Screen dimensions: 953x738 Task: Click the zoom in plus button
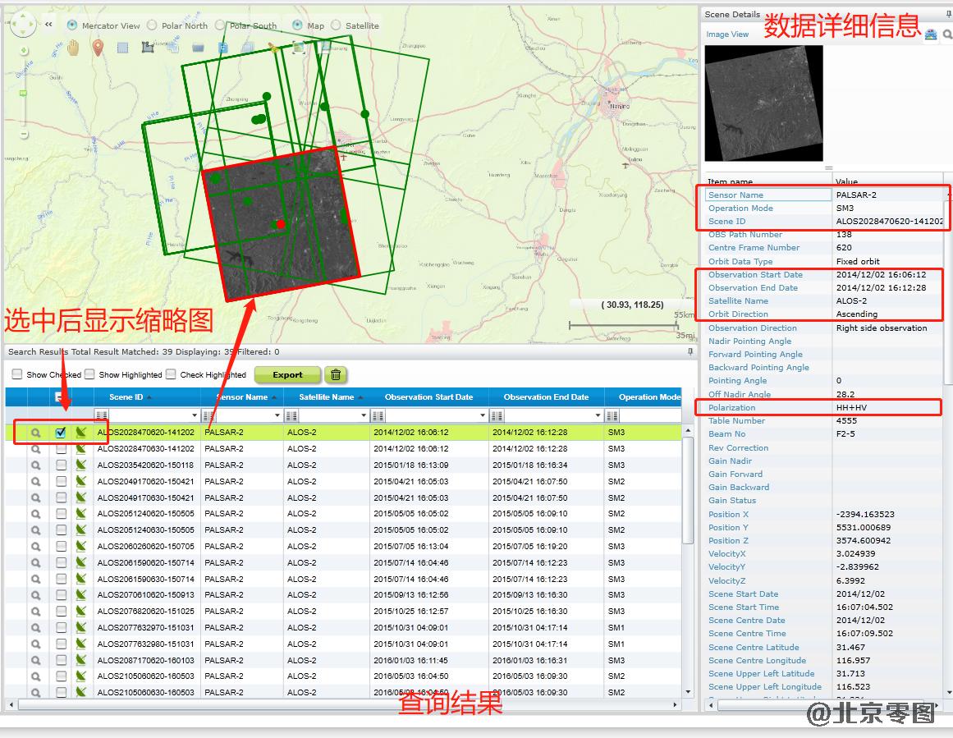[22, 51]
